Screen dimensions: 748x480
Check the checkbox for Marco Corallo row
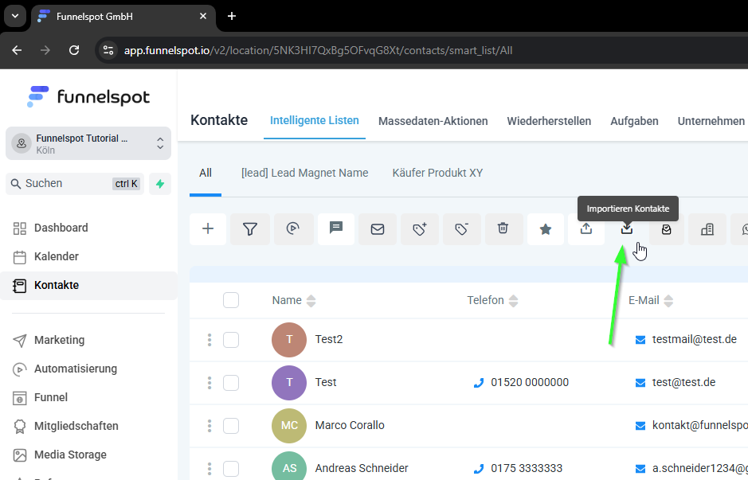point(231,426)
